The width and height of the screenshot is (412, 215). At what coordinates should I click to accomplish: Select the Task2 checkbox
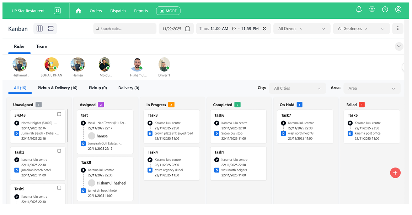point(59,151)
